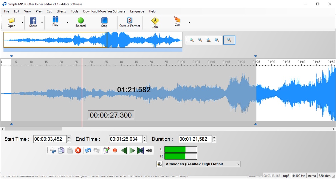The width and height of the screenshot is (336, 179).
Task: Undo the last edit with the undo arrow
Action: (88, 151)
